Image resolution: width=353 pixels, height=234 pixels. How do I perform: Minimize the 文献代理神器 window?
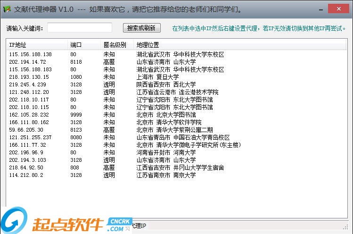point(321,9)
